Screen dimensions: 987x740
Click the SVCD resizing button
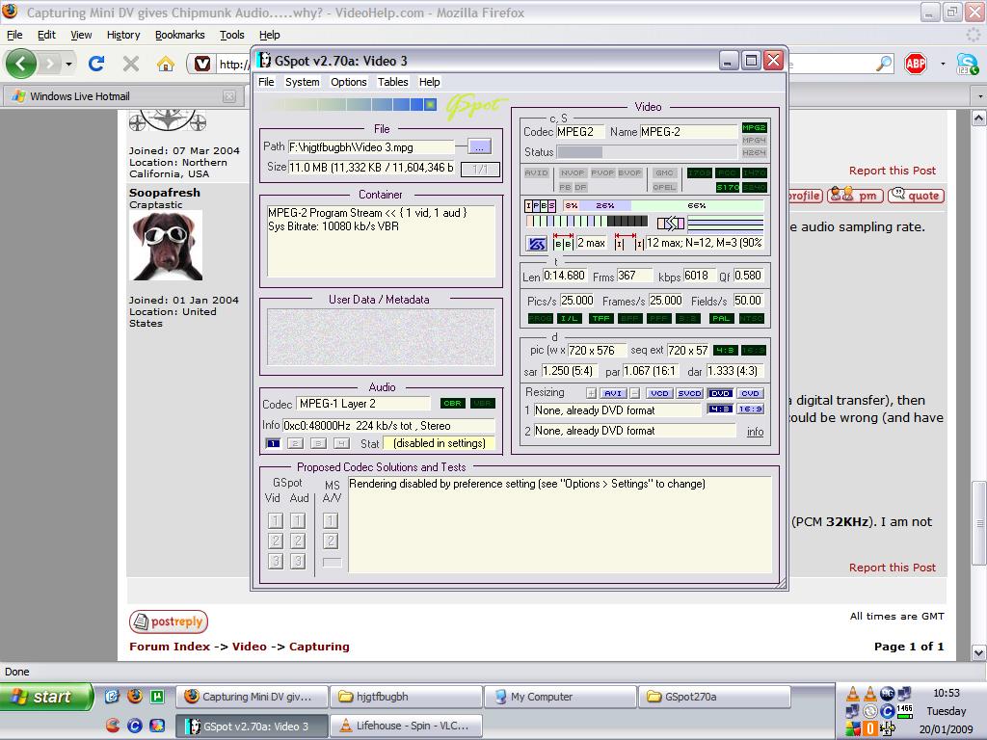[689, 393]
